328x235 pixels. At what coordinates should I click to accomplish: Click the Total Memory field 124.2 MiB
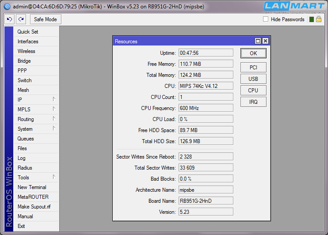click(206, 75)
